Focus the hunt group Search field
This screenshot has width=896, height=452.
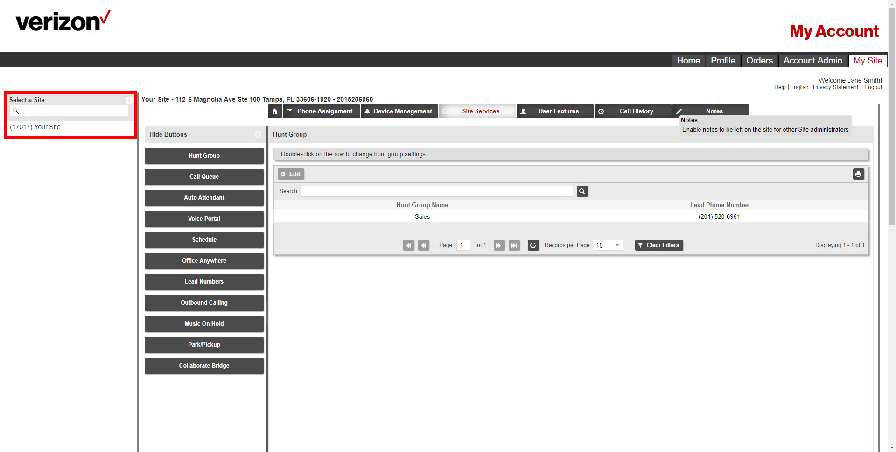pos(436,191)
